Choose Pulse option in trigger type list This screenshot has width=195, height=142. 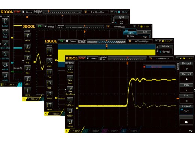point(130,36)
